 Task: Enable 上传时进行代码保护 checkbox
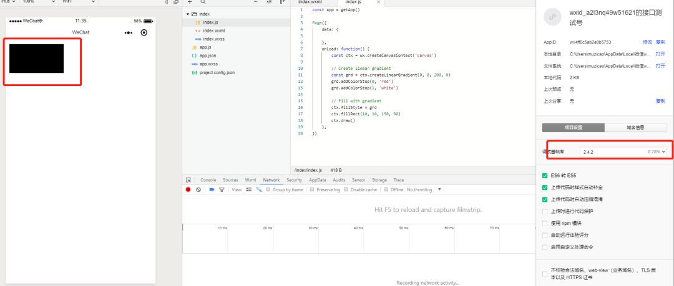pos(545,211)
